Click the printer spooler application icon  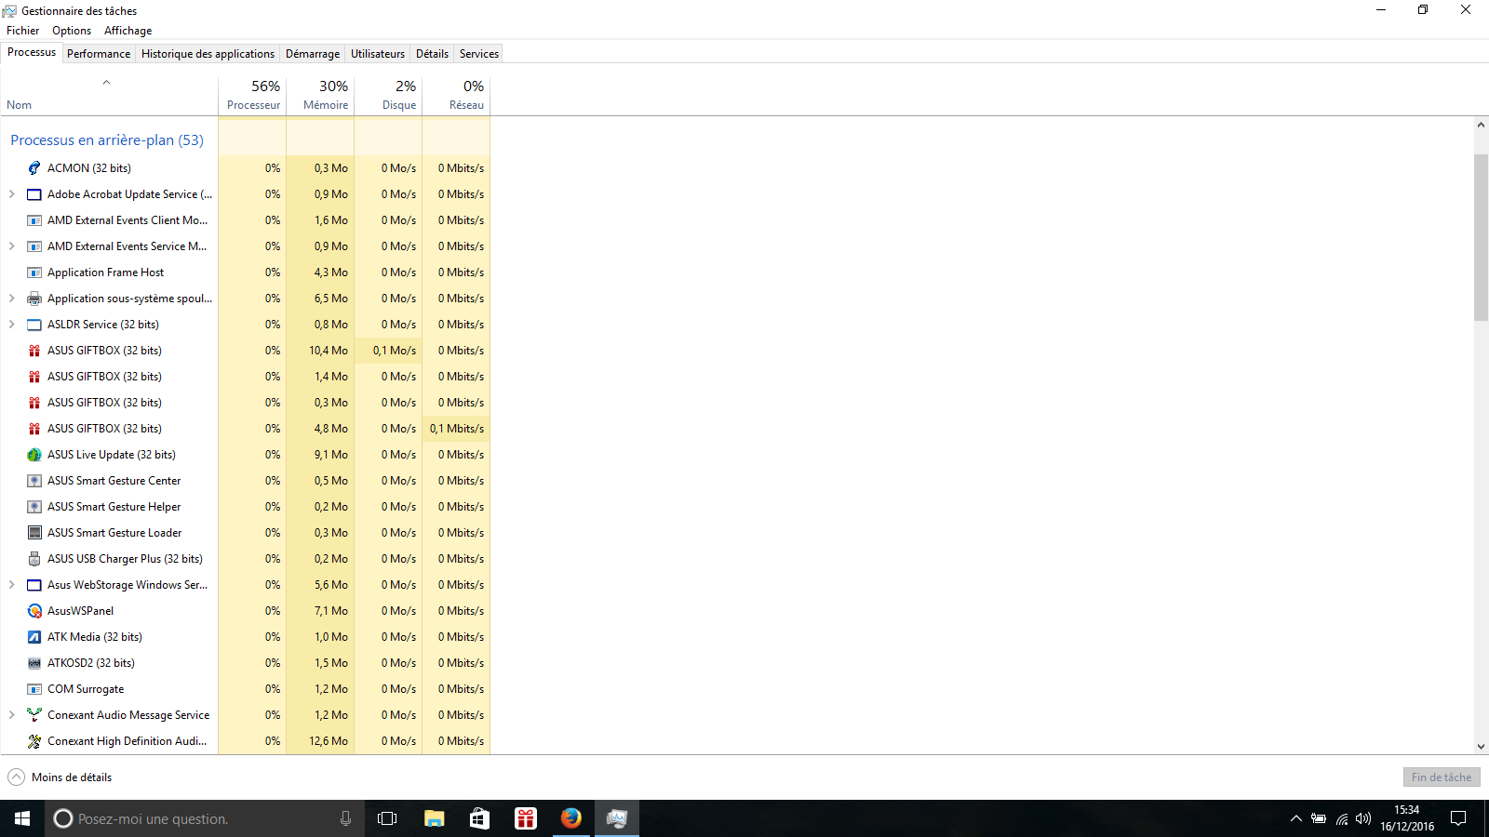click(x=34, y=299)
